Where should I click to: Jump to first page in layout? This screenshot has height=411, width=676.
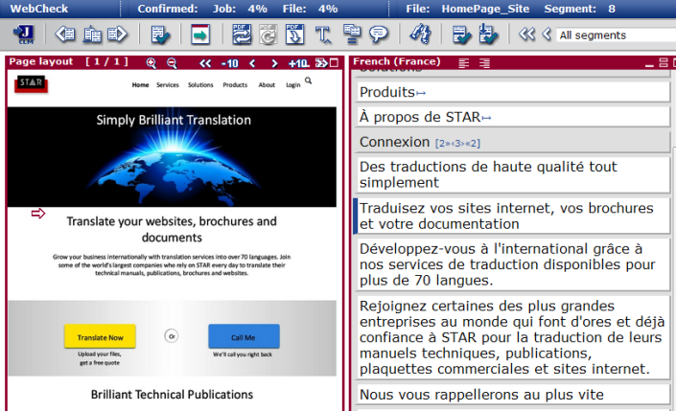205,63
